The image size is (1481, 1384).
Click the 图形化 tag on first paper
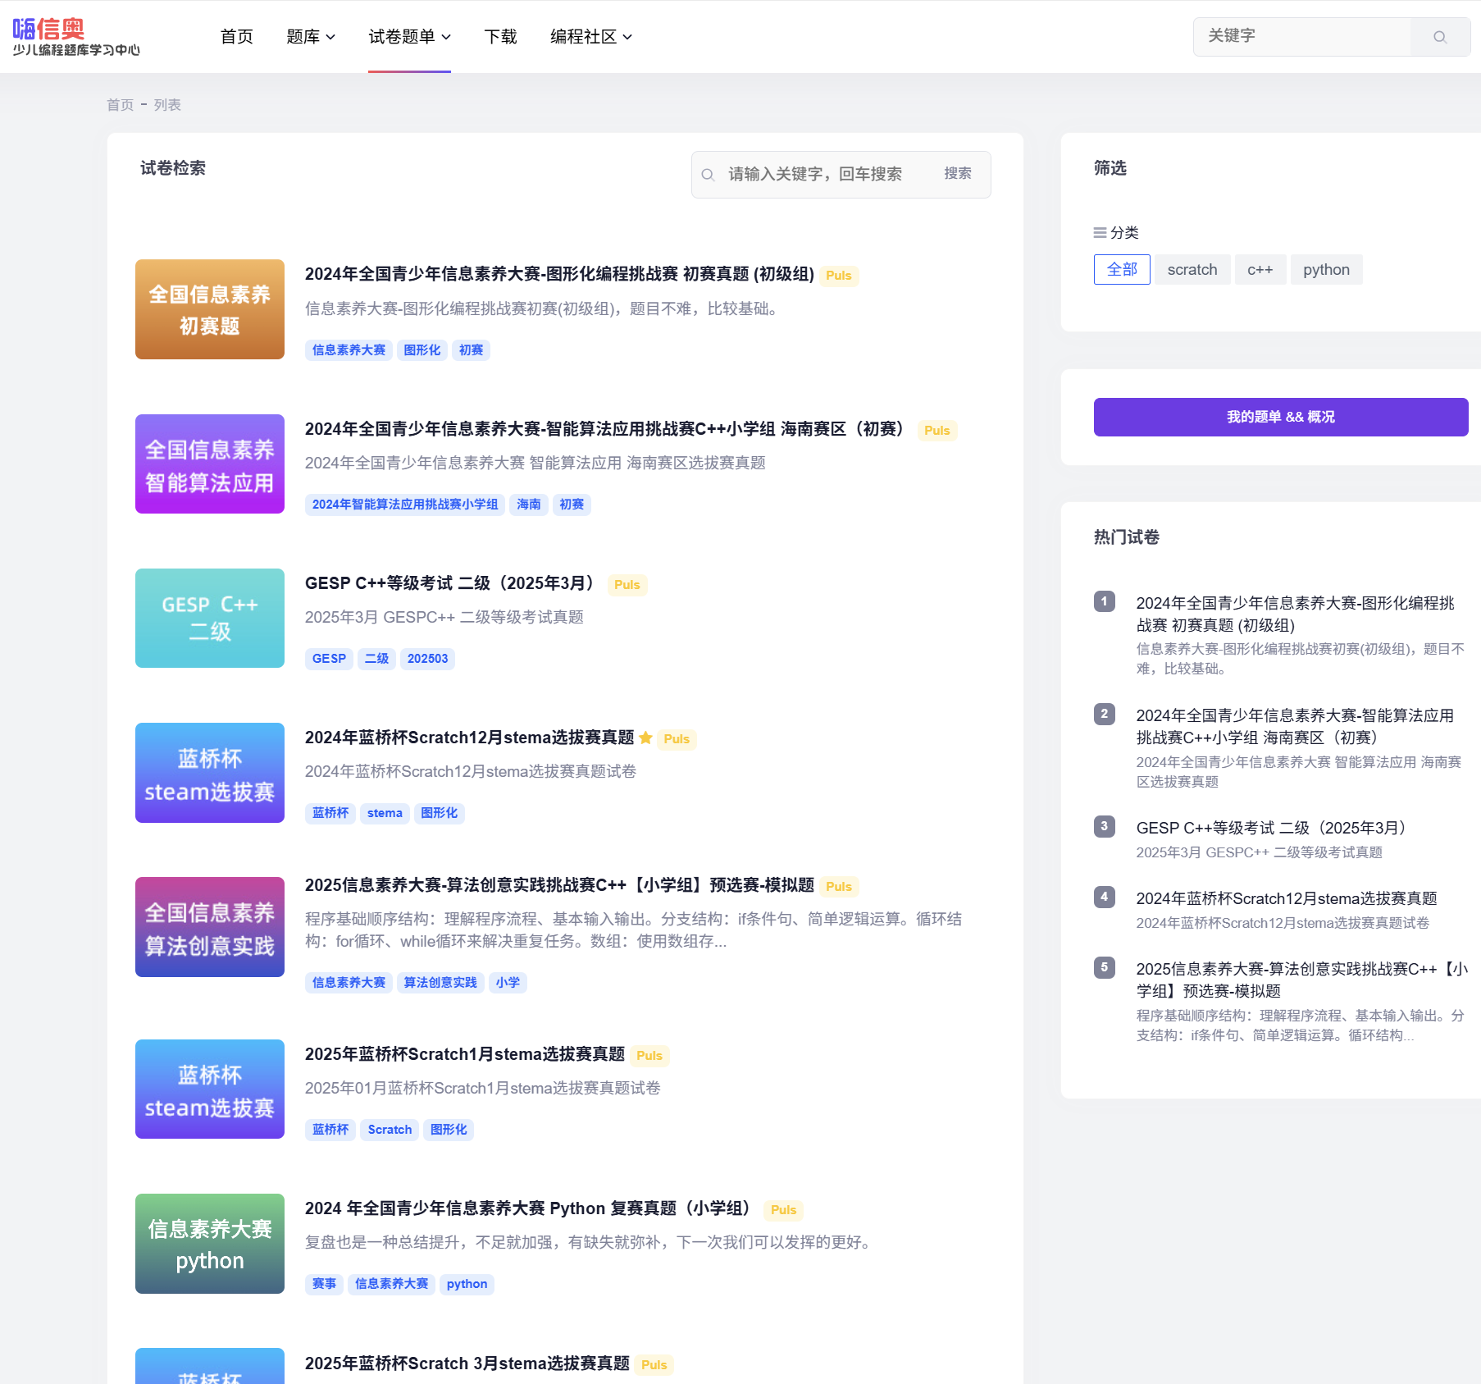click(x=422, y=350)
